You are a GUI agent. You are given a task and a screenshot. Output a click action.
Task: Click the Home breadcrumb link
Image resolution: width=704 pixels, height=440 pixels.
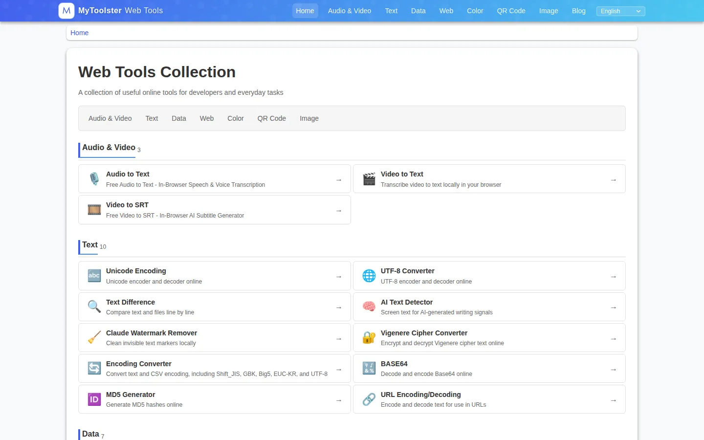(x=79, y=33)
